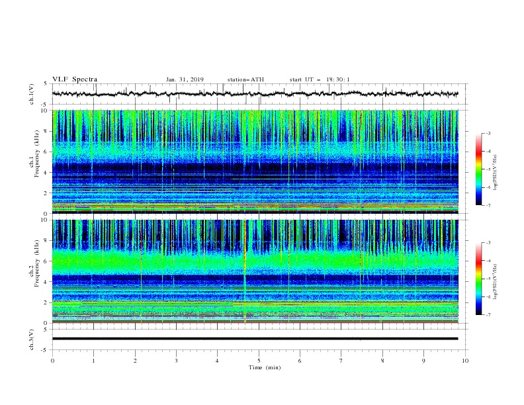The width and height of the screenshot is (524, 405).
Task: Click the ch.1 waveform trace panel
Action: pos(260,94)
